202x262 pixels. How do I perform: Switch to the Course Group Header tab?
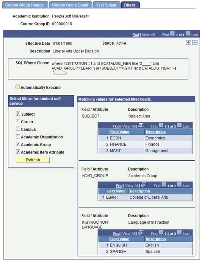coord(25,5)
